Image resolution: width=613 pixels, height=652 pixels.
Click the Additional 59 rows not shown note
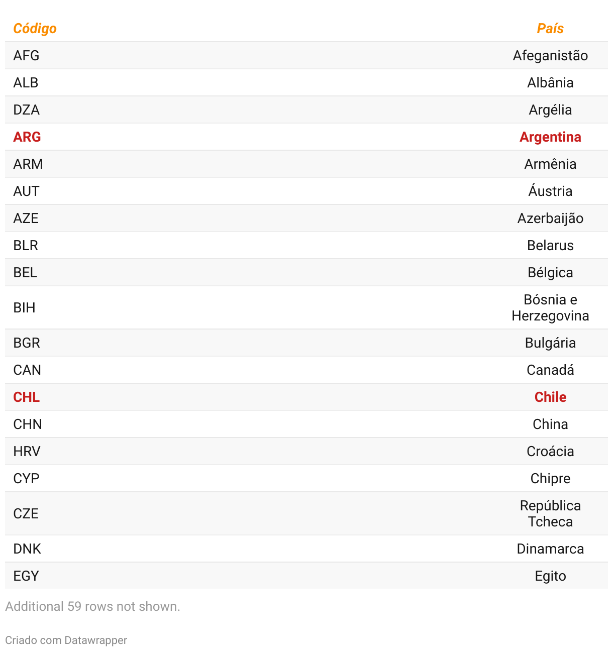[x=92, y=606]
